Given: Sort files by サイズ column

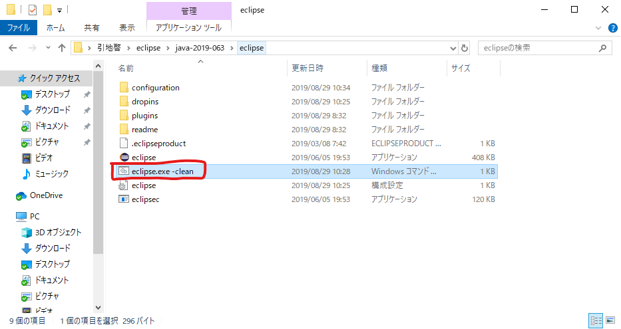Looking at the screenshot, I should click(x=461, y=68).
